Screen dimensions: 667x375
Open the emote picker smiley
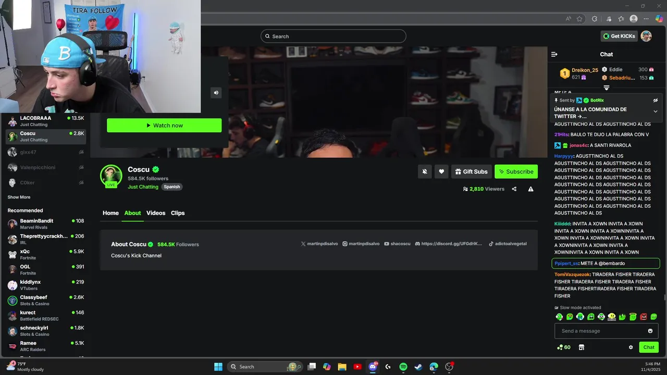click(x=650, y=331)
